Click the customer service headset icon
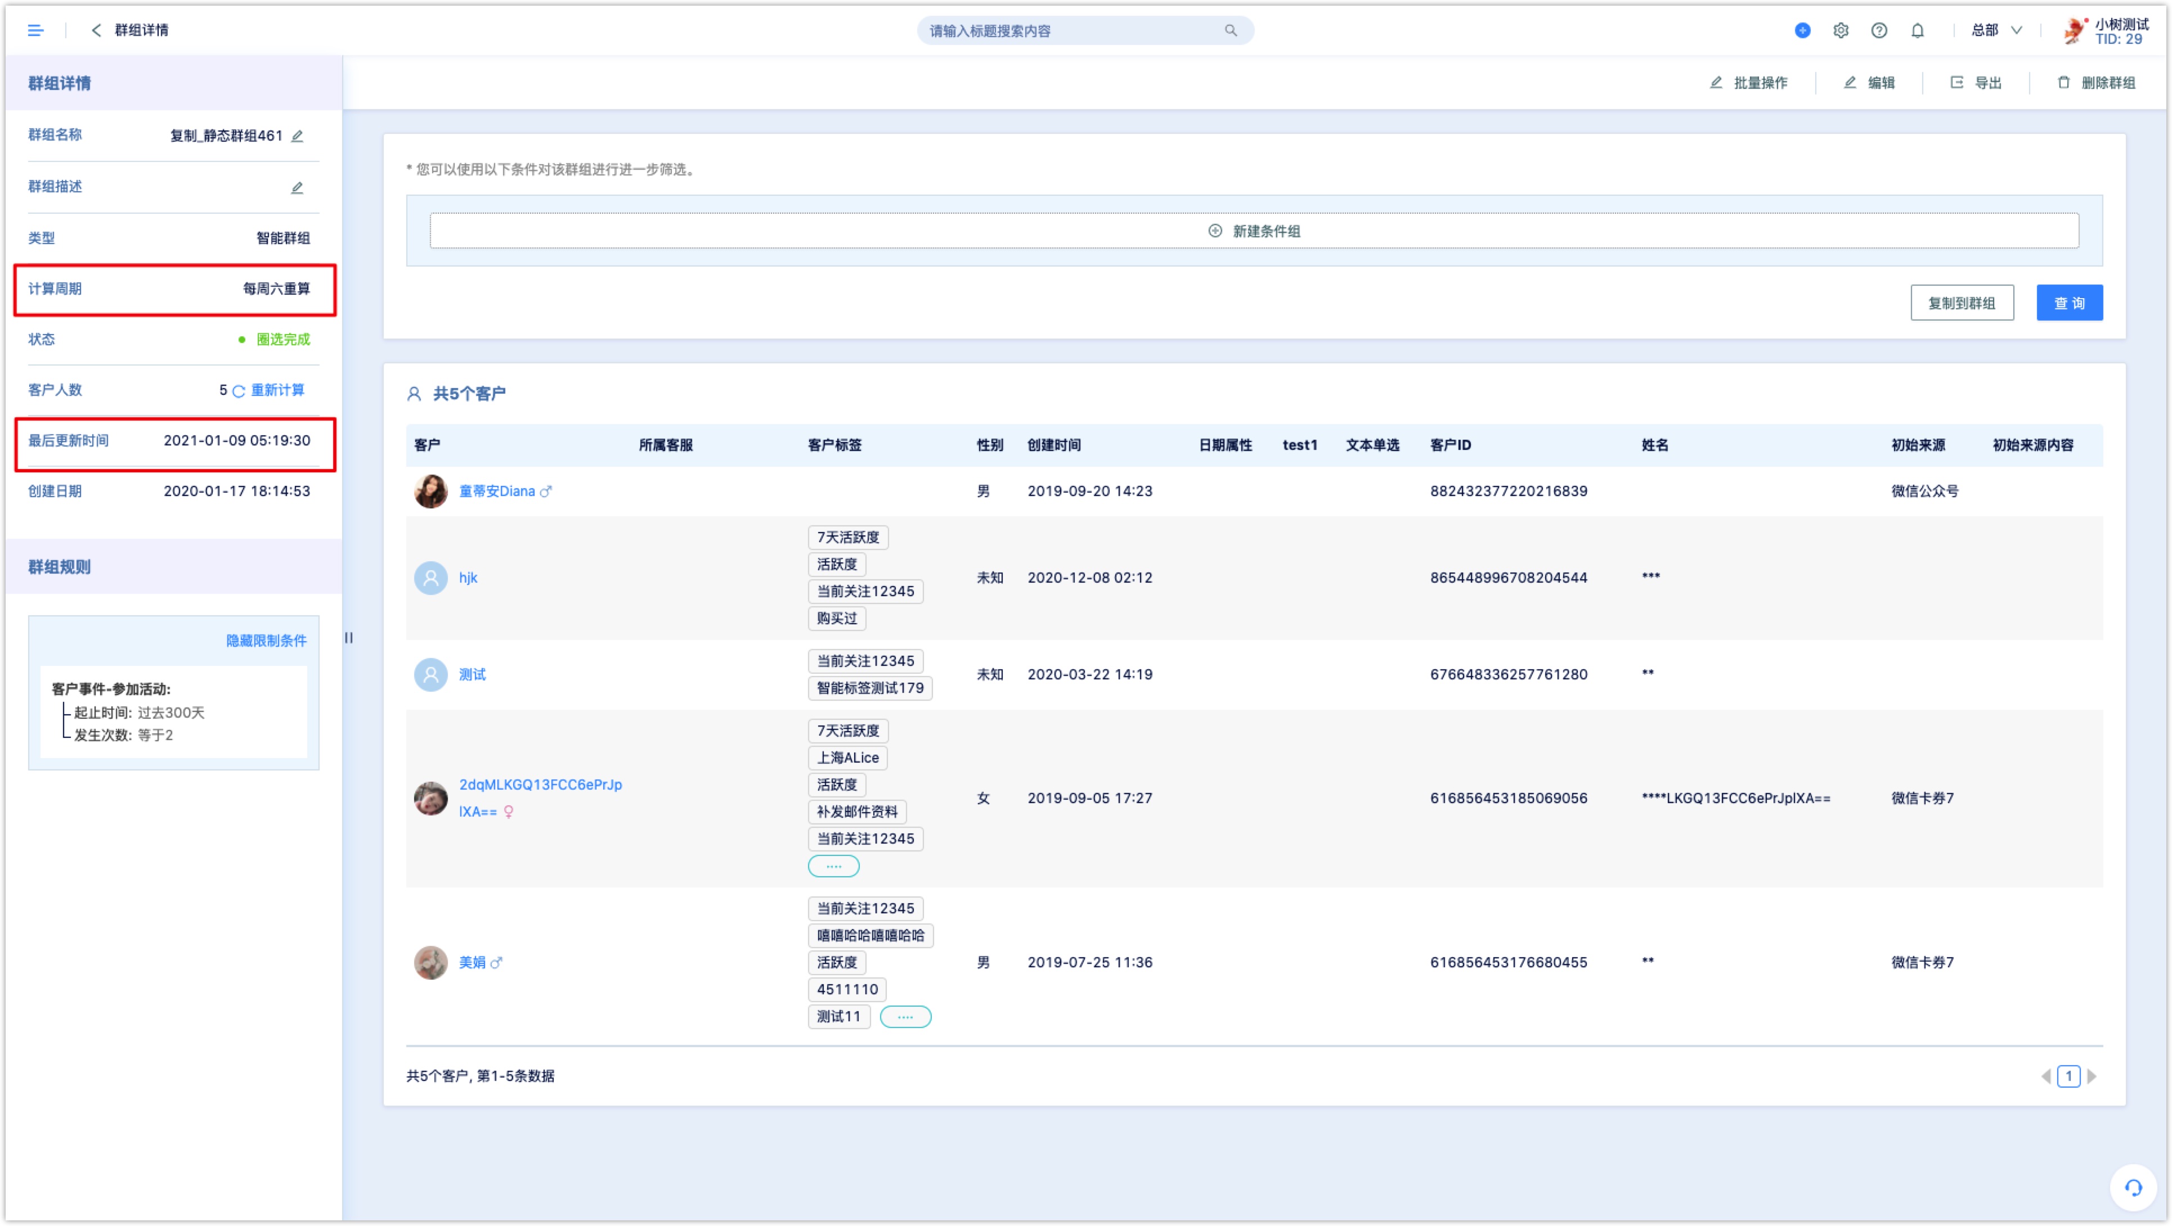 click(2133, 1187)
